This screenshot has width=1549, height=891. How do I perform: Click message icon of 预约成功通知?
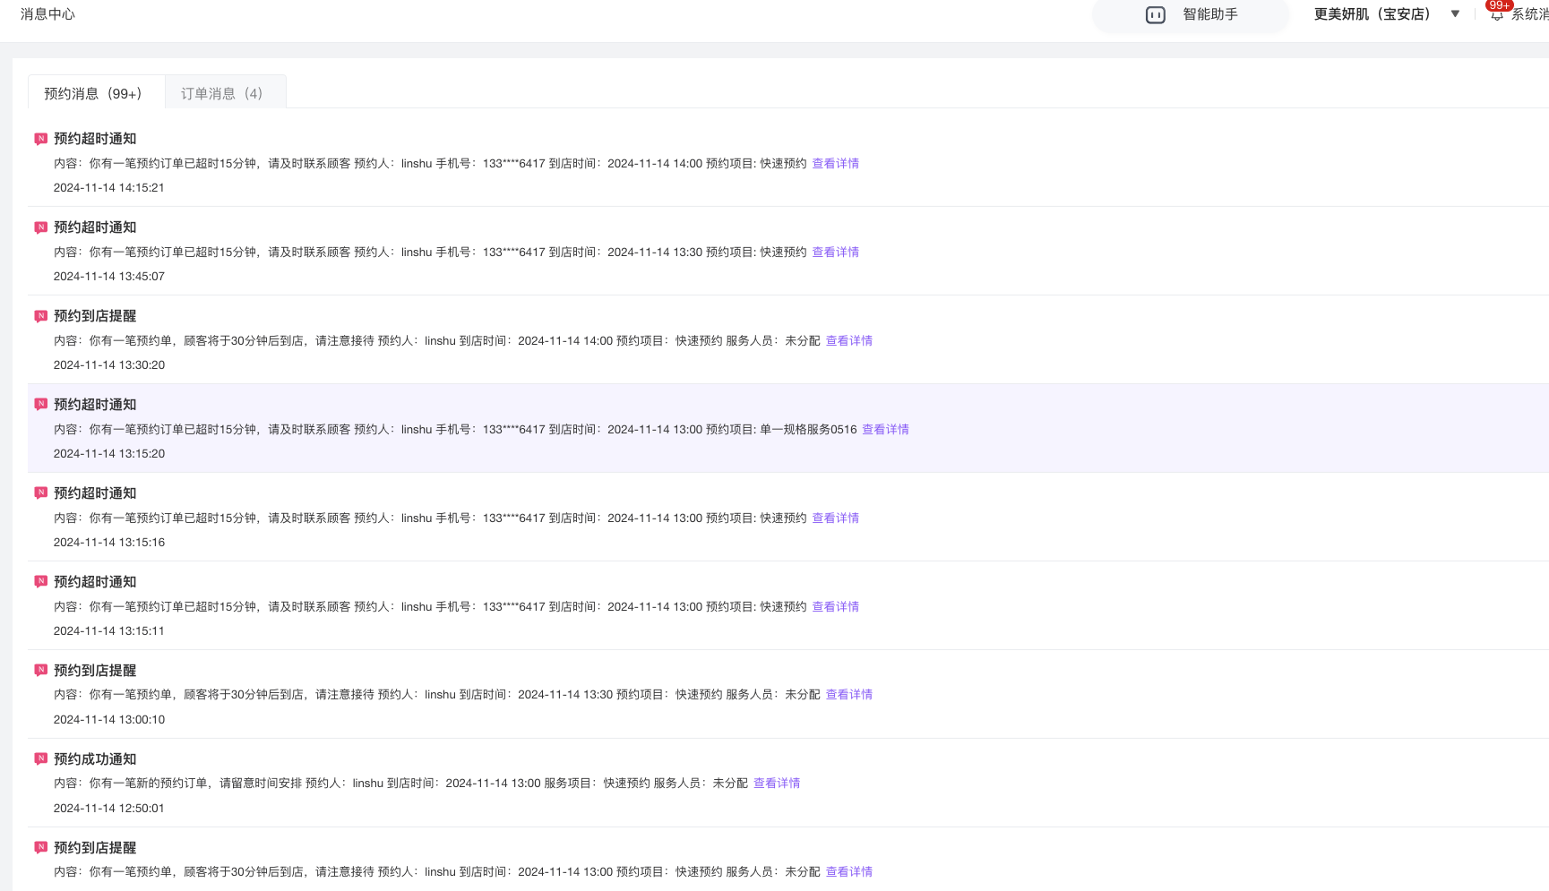pyautogui.click(x=40, y=759)
